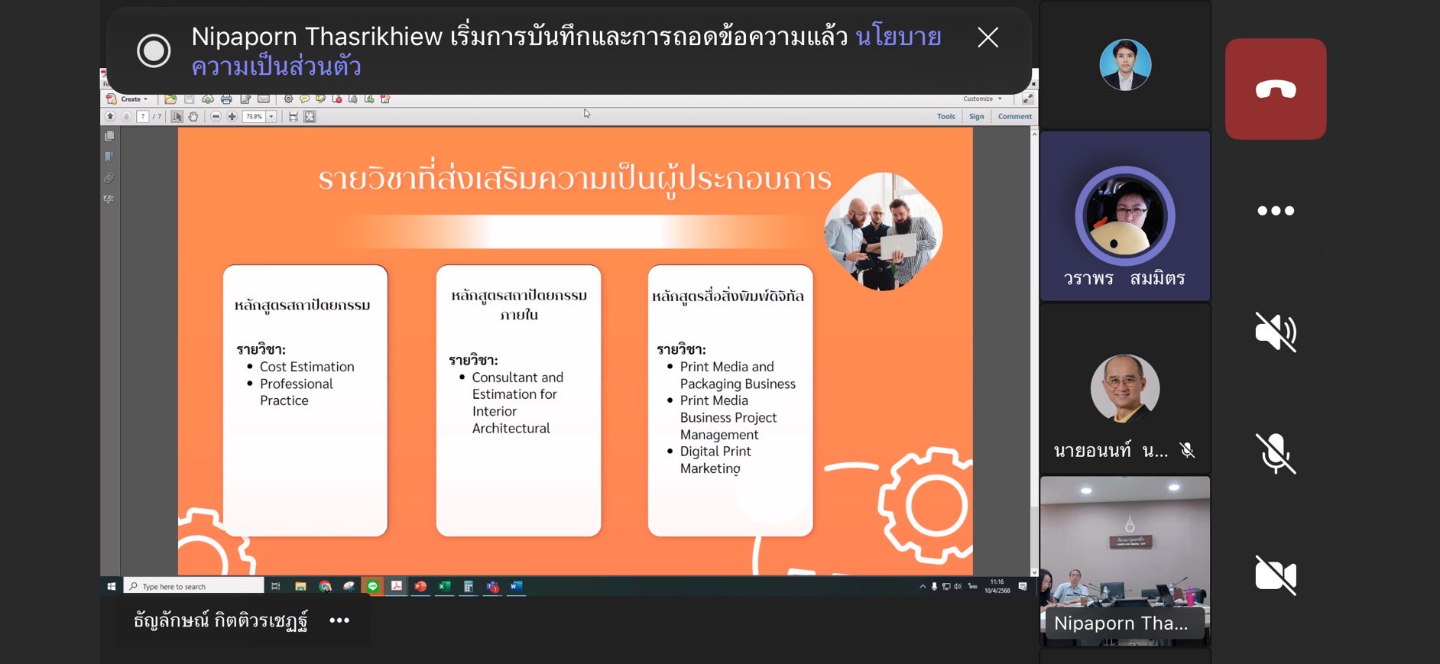Select the top participant avatar tile
1440x664 pixels.
1125,65
